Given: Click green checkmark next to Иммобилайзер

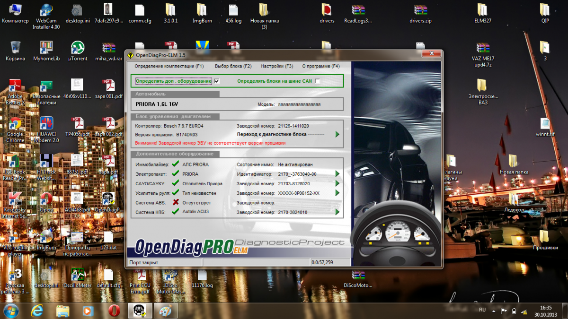Looking at the screenshot, I should pyautogui.click(x=176, y=164).
